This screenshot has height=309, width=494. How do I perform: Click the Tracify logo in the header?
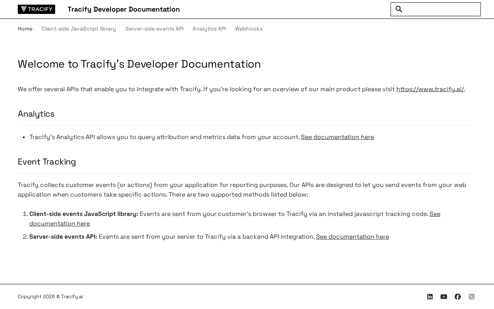coord(36,9)
